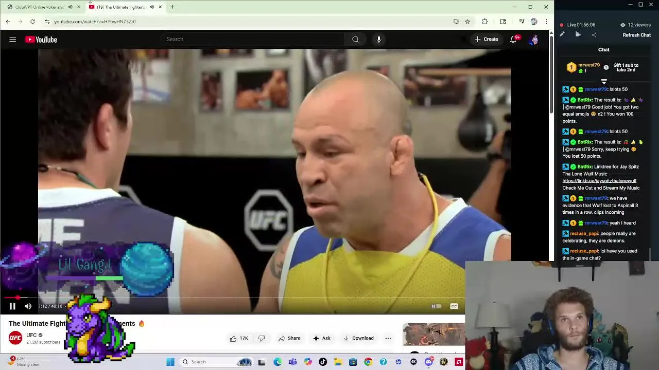Screen dimensions: 659x370
Task: Click the Share button
Action: click(289, 338)
